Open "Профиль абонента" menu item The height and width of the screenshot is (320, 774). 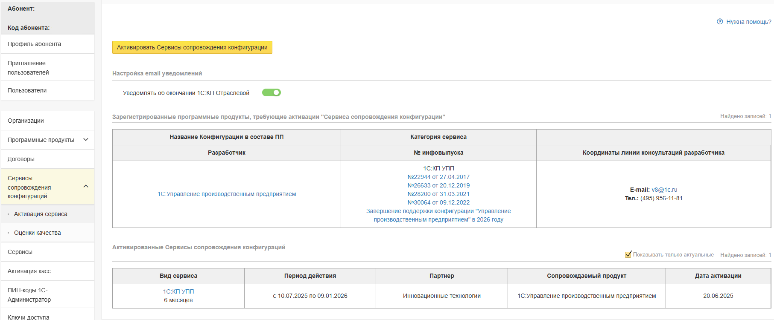tap(48, 44)
